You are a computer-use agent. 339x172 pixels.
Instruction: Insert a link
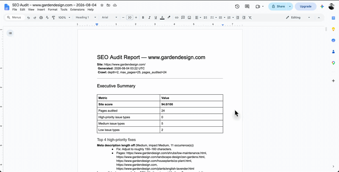[x=177, y=18]
